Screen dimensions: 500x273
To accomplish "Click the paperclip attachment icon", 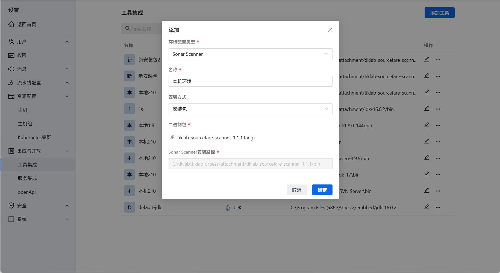I will (172, 137).
